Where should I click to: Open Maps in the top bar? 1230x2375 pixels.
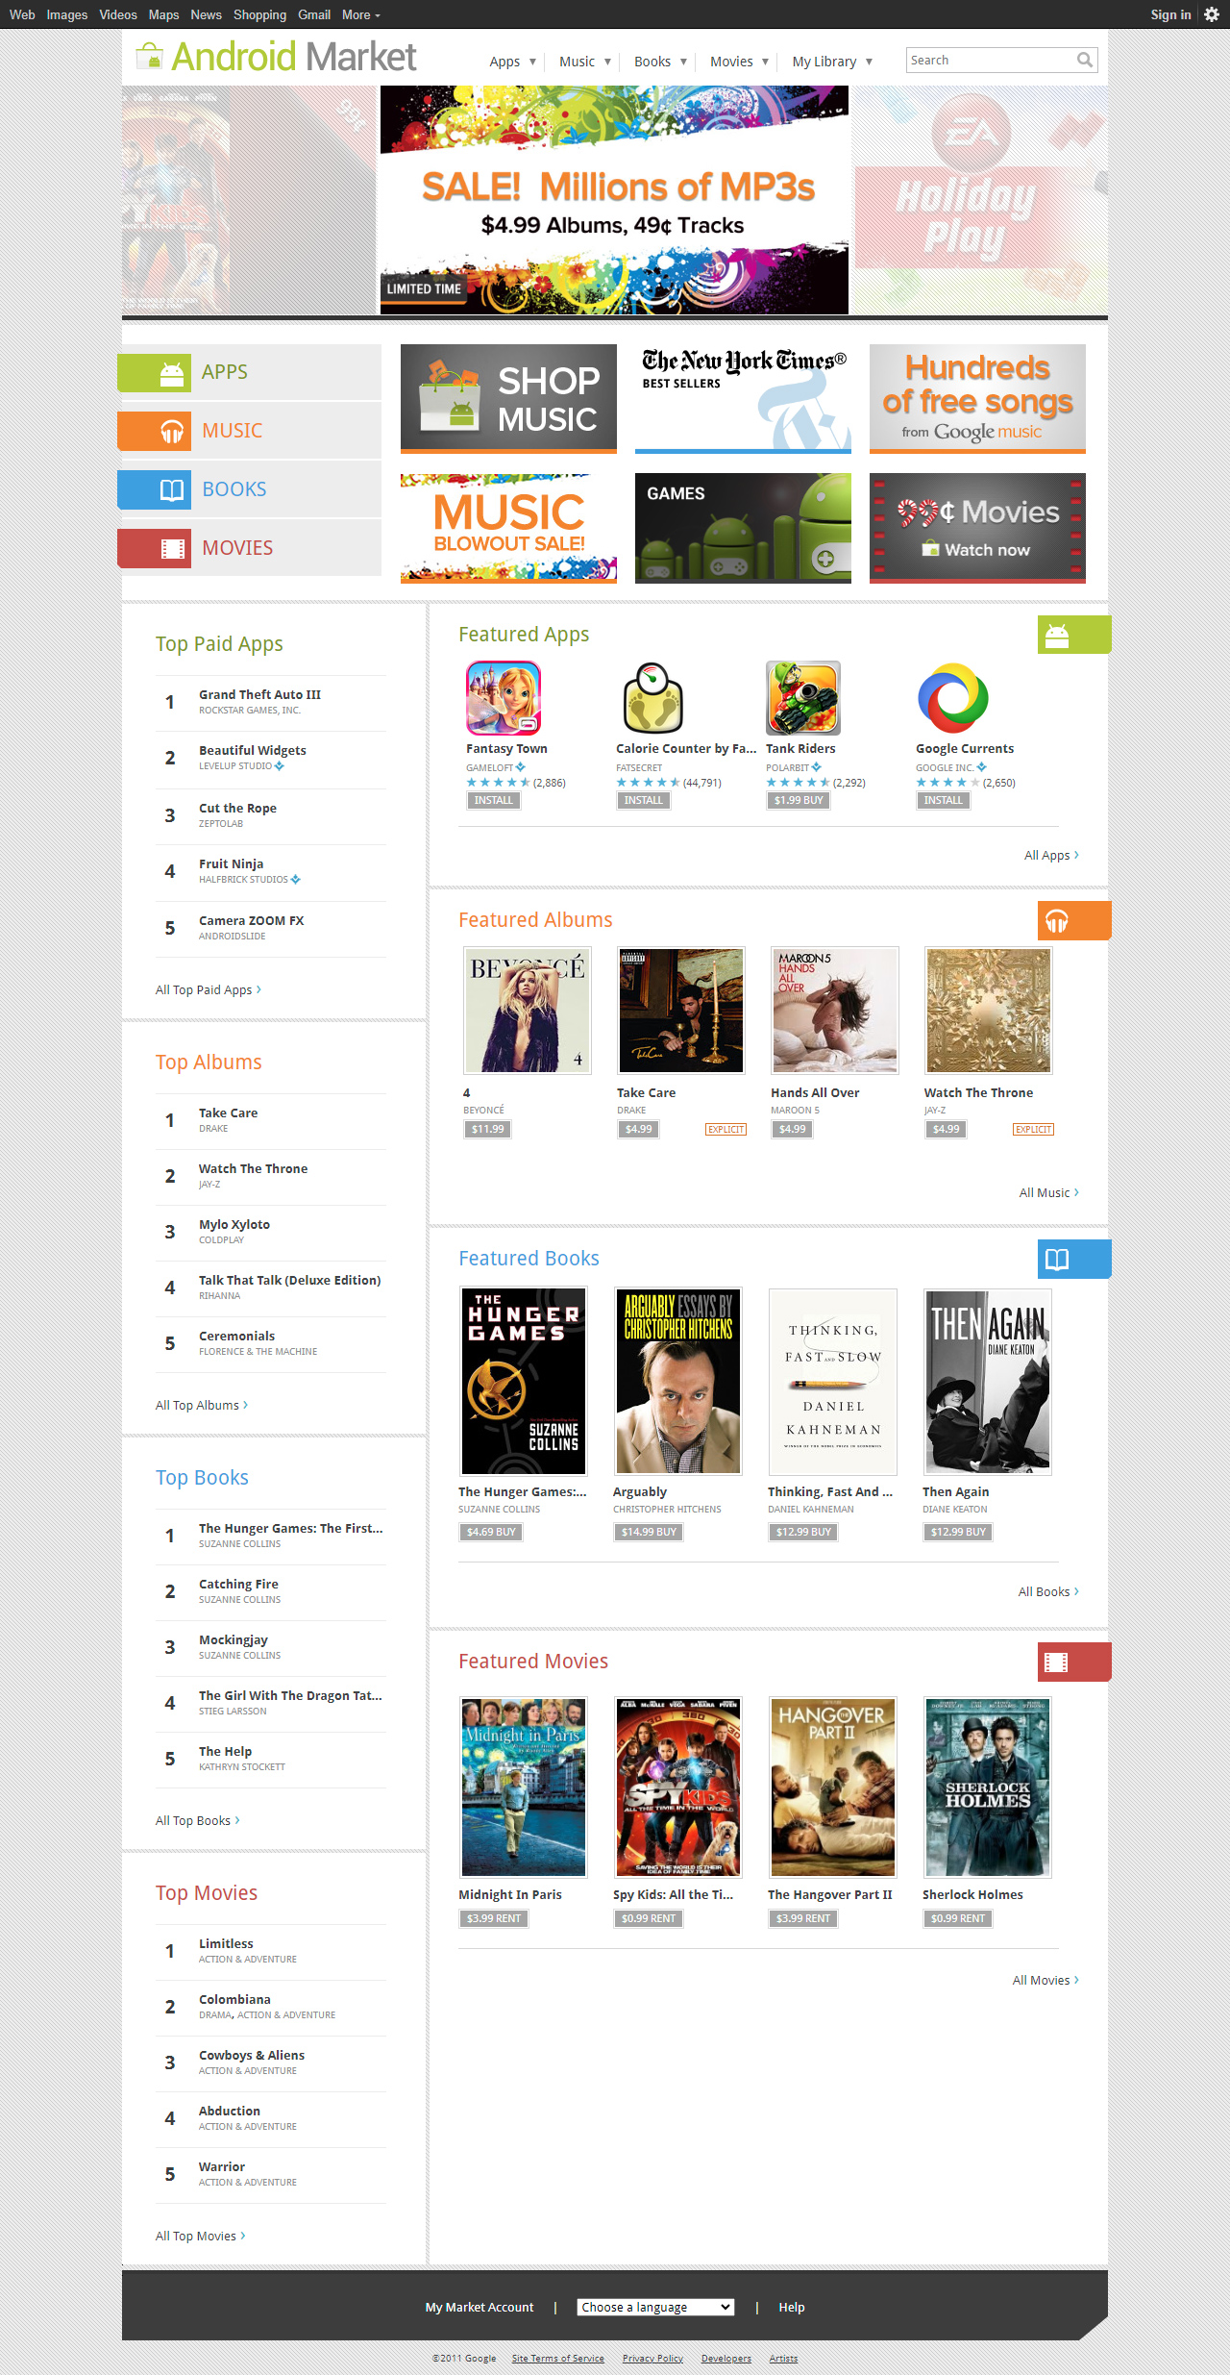click(163, 14)
